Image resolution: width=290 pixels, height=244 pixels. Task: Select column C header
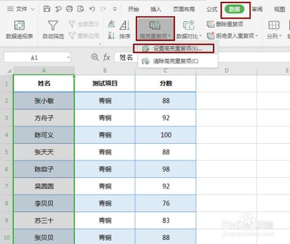165,70
